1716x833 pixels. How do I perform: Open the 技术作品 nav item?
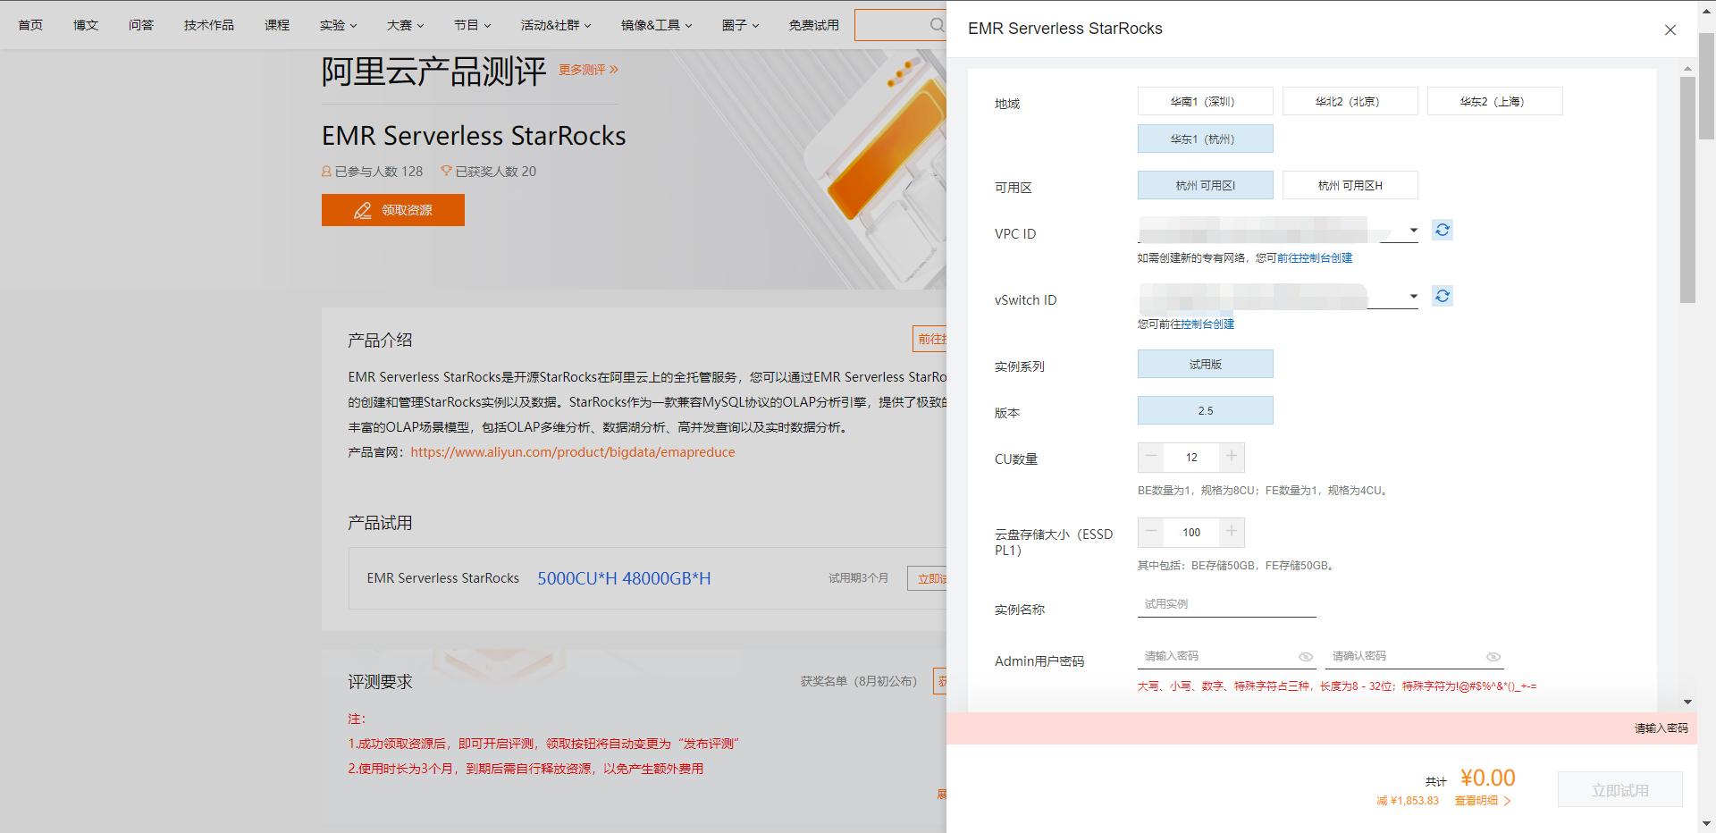coord(208,25)
